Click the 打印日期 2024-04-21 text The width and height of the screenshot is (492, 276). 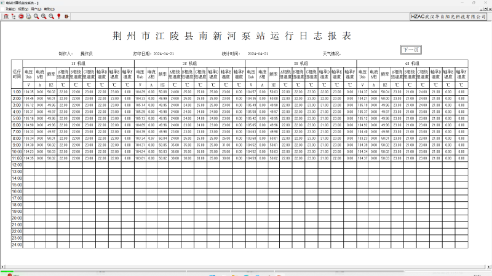(x=153, y=54)
